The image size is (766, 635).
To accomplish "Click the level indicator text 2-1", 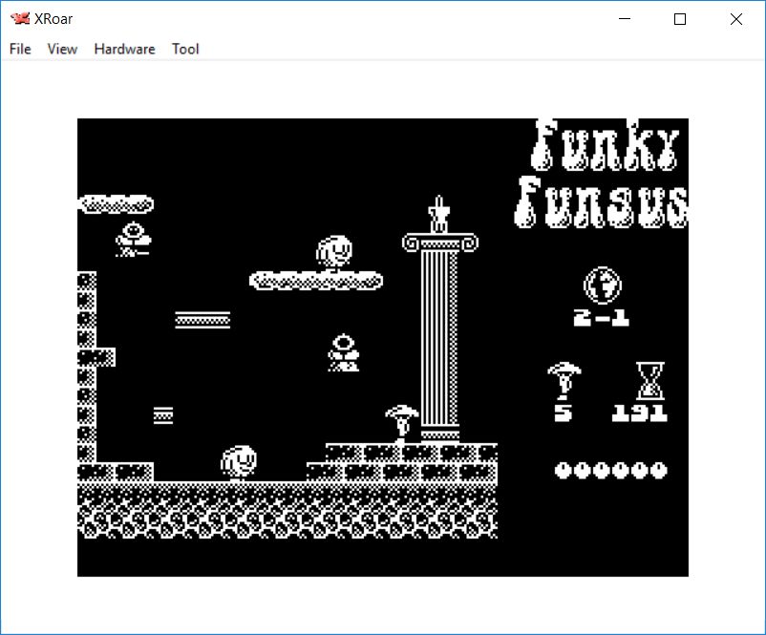I will pos(602,318).
